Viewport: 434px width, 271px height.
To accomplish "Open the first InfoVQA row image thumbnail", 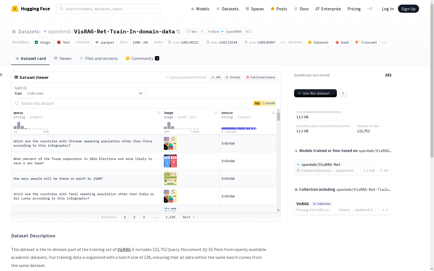I will pyautogui.click(x=170, y=143).
